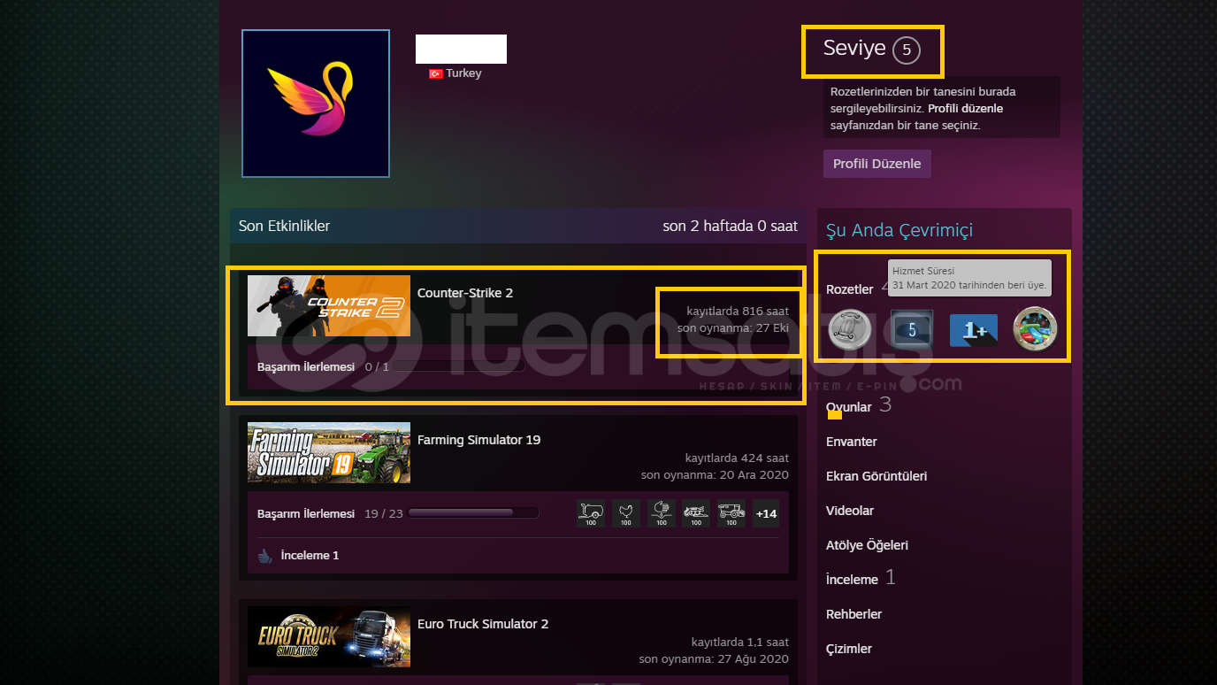Click the 'son oynanma: 20 Ara 2020' text
Screen dimensions: 1217x685
715,475
